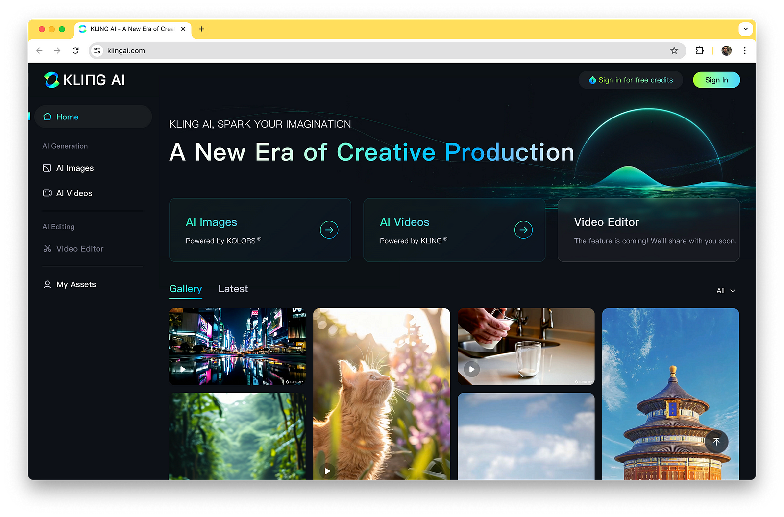Image resolution: width=784 pixels, height=517 pixels.
Task: Open the browser extensions puzzle icon
Action: coord(700,50)
